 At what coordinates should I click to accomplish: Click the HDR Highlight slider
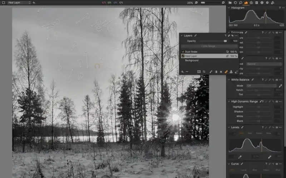point(258,107)
